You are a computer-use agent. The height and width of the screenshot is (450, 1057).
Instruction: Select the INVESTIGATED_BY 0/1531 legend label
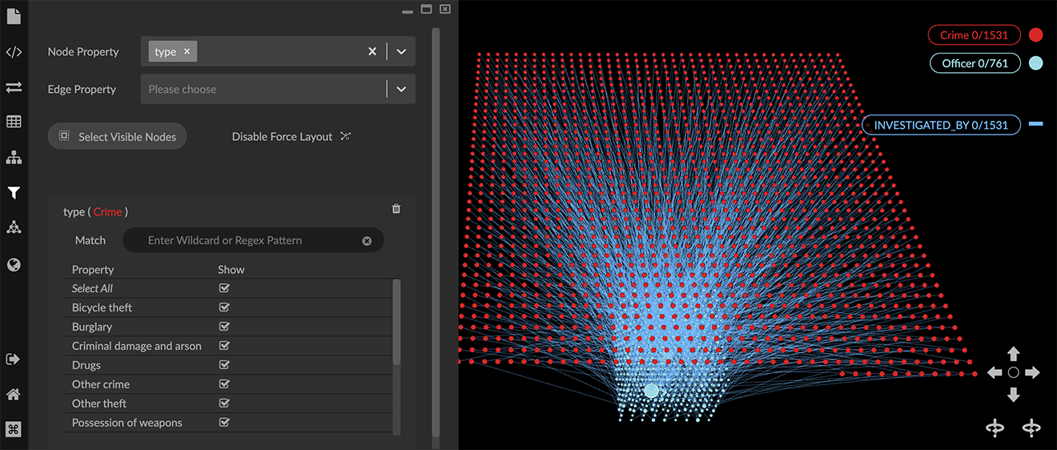tap(940, 125)
